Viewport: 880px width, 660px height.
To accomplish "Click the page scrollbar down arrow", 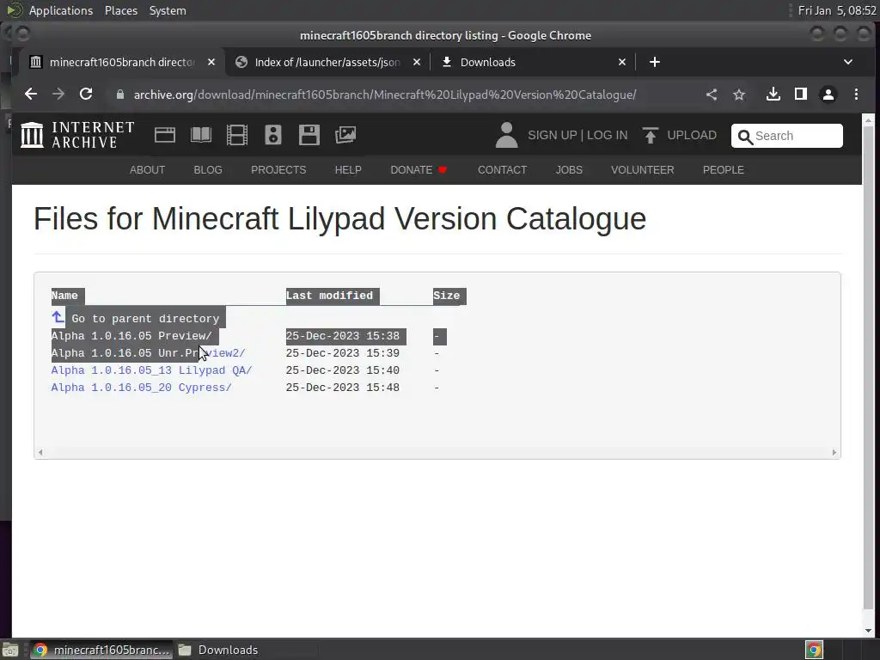I will tap(868, 630).
